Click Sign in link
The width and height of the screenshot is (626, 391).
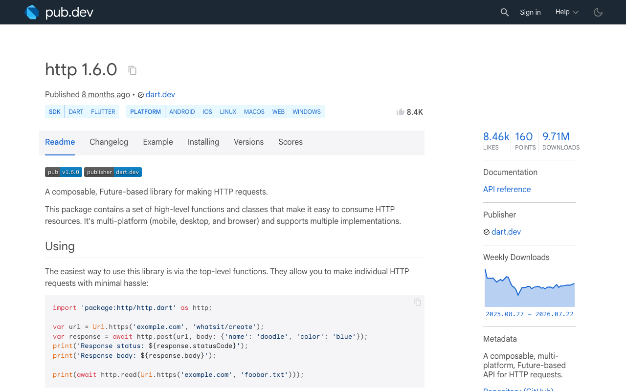[x=530, y=12]
